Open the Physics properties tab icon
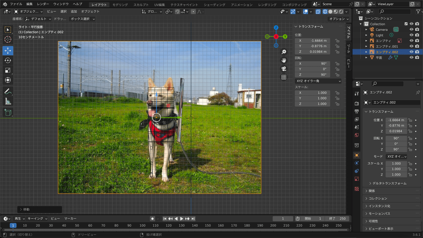The width and height of the screenshot is (423, 238). [x=356, y=163]
